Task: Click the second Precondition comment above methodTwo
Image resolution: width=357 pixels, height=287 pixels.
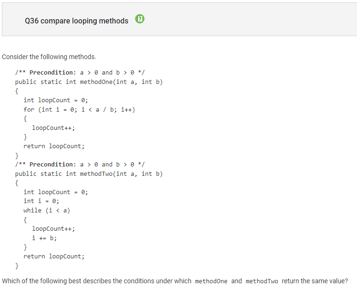Action: [x=80, y=164]
